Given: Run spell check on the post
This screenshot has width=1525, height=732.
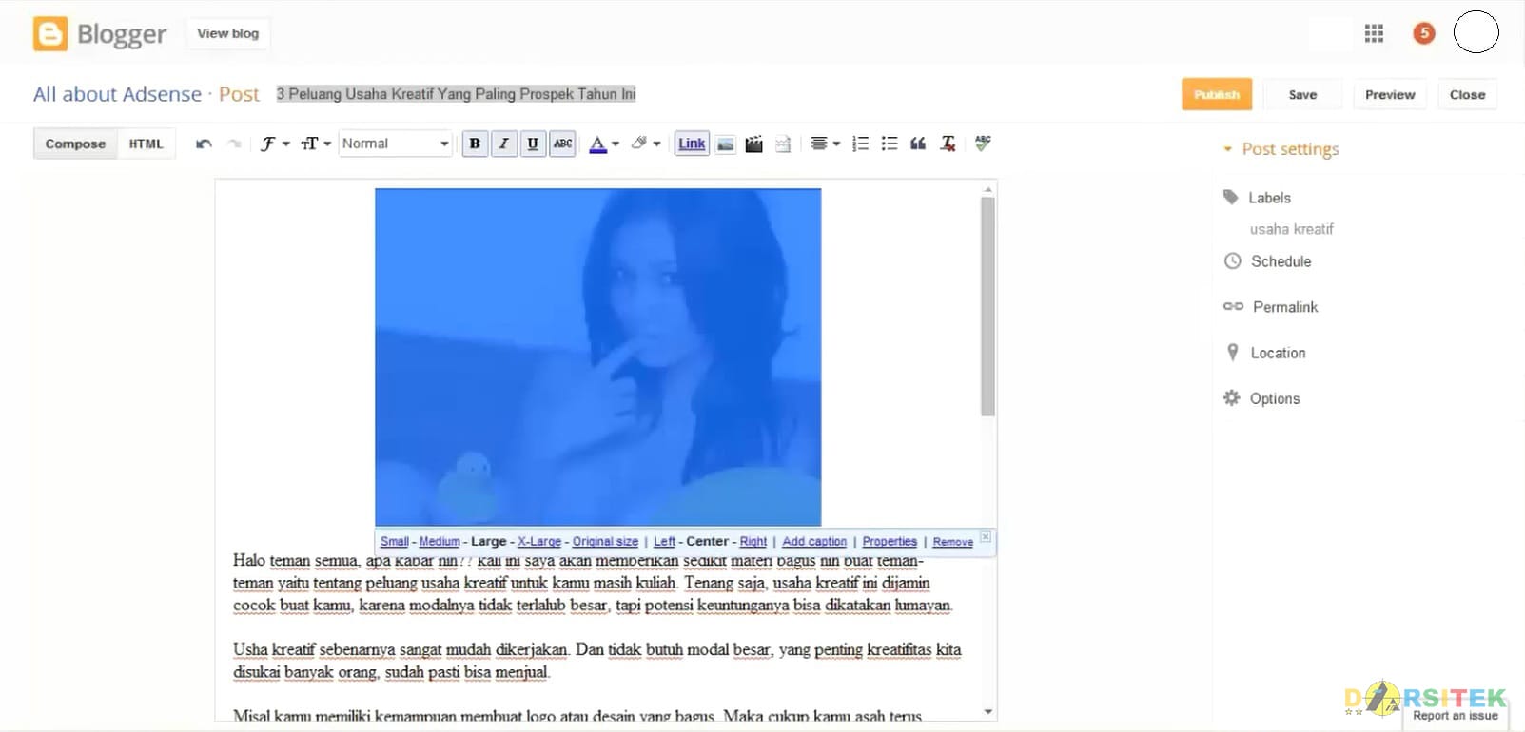Looking at the screenshot, I should tap(983, 143).
